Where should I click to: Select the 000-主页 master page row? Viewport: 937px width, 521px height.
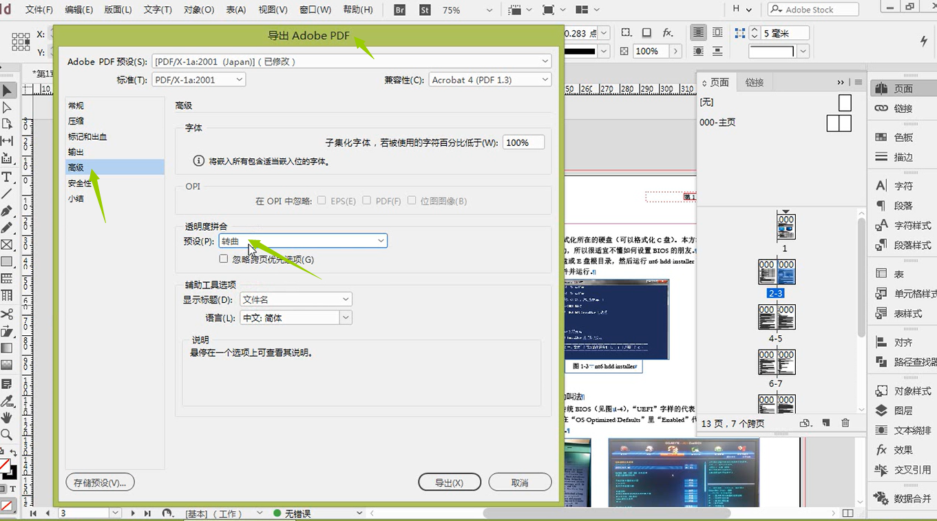775,123
